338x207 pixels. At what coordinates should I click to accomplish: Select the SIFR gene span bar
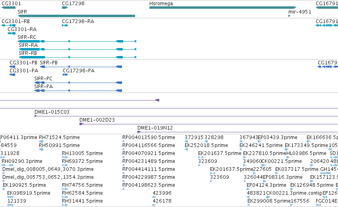pos(76,16)
